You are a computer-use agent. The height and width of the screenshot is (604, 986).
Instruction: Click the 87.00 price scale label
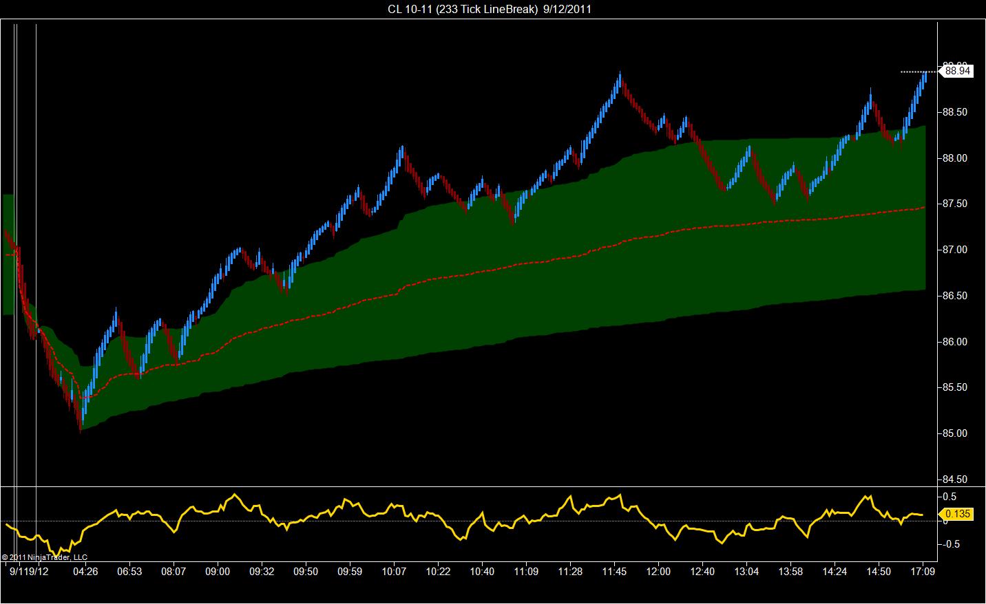(956, 250)
